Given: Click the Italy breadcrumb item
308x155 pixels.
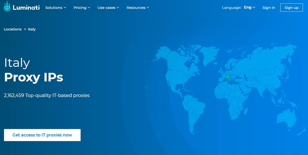Looking at the screenshot, I should tap(32, 29).
